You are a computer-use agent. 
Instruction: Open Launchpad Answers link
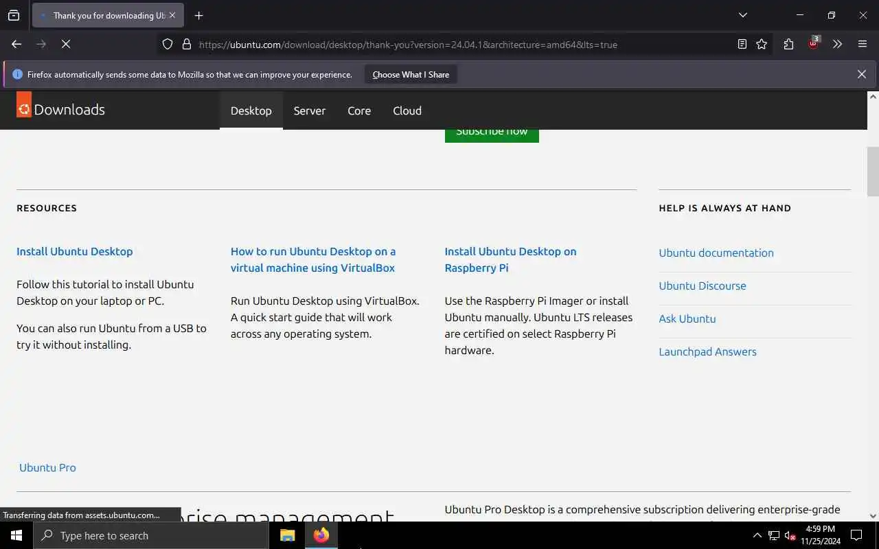pos(707,351)
